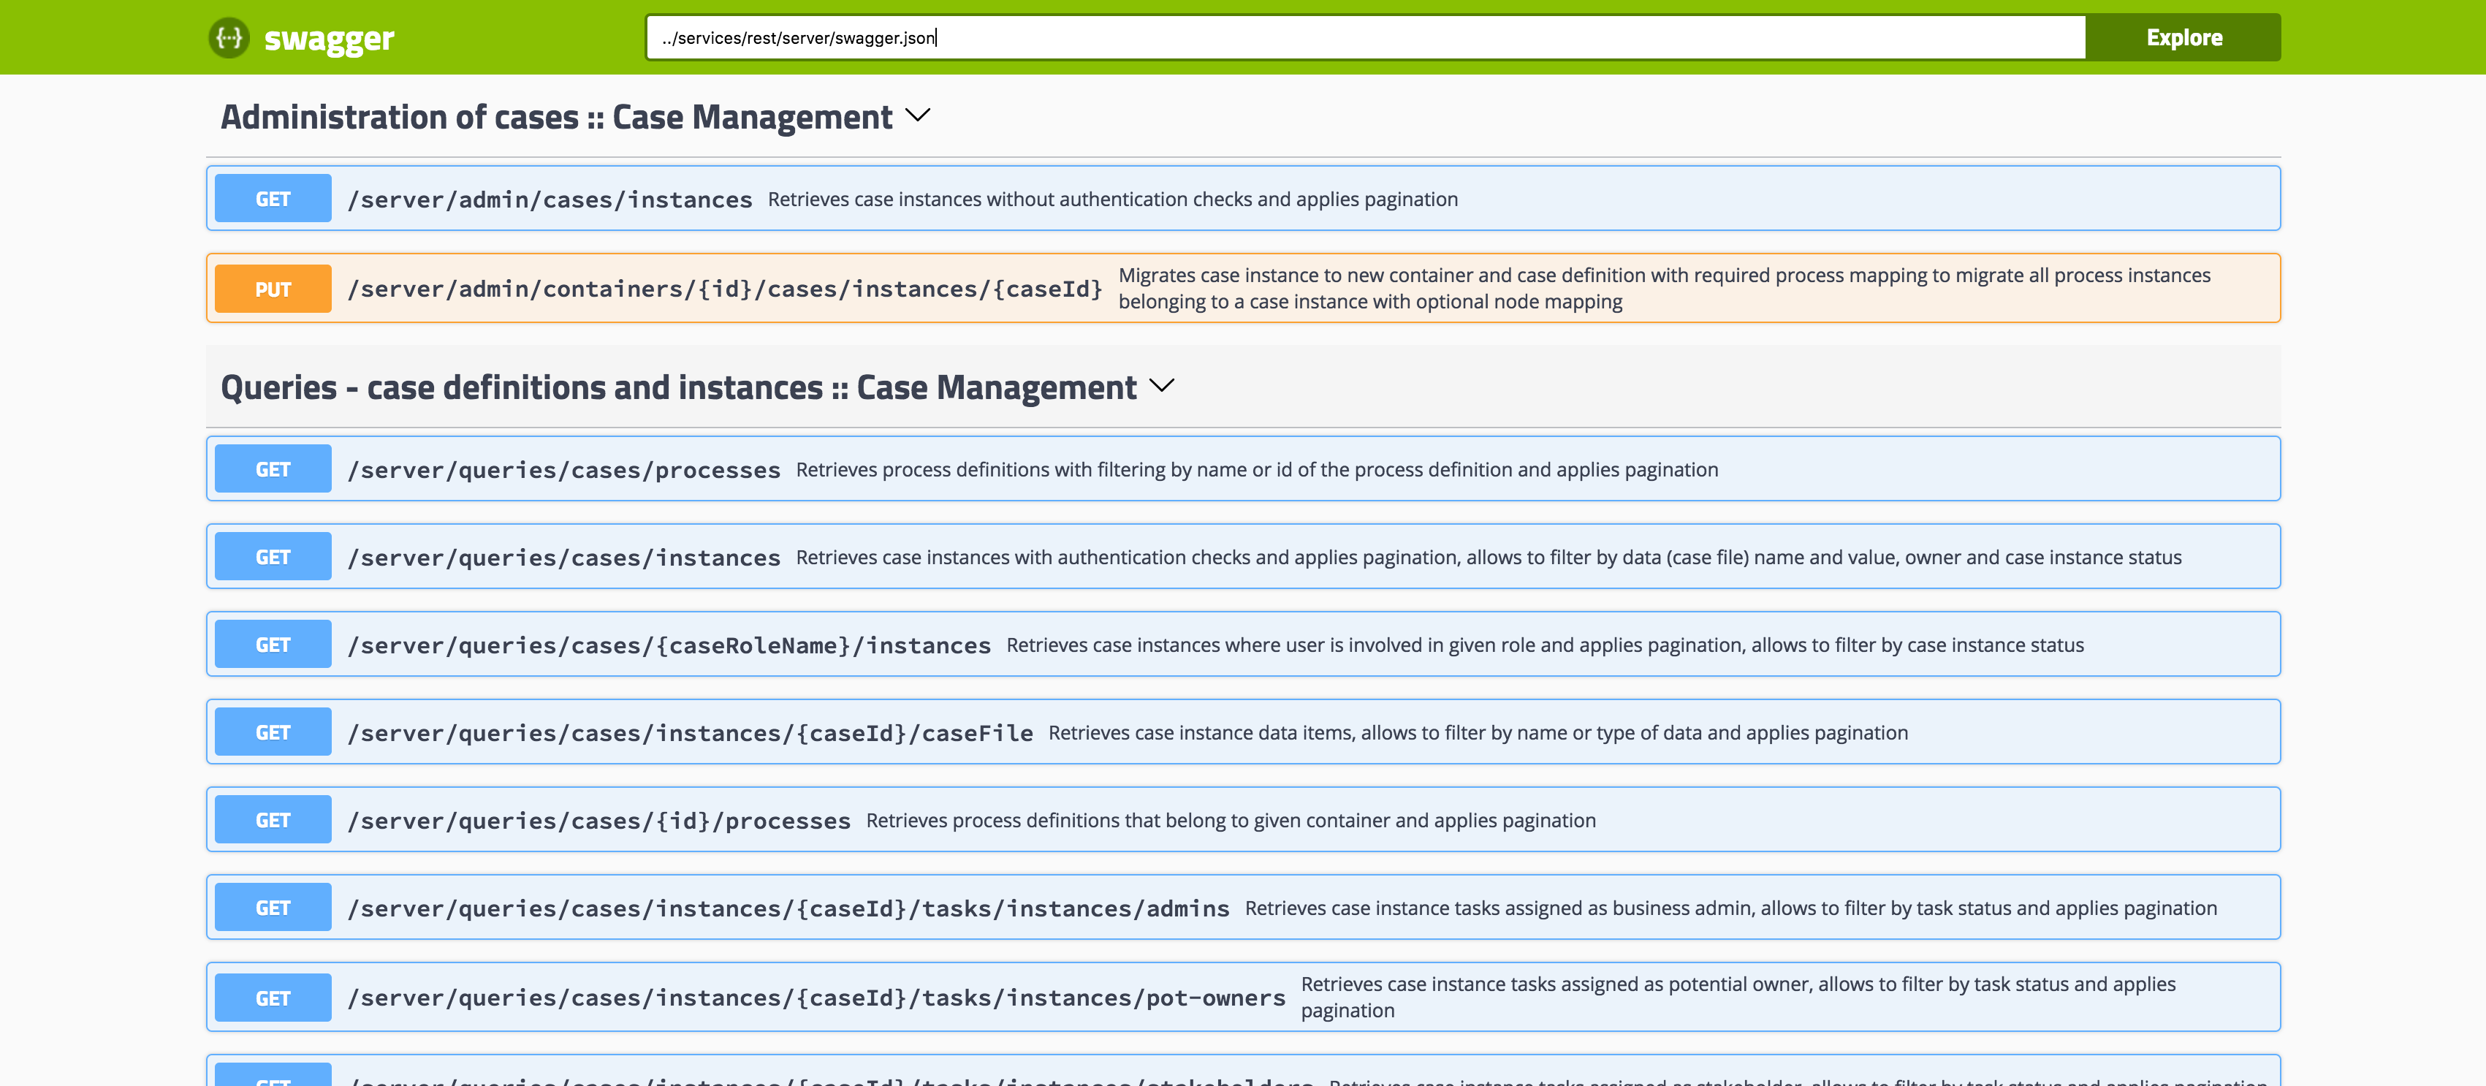Collapse the Queries case definitions section chevron
The height and width of the screenshot is (1086, 2486).
[1162, 386]
